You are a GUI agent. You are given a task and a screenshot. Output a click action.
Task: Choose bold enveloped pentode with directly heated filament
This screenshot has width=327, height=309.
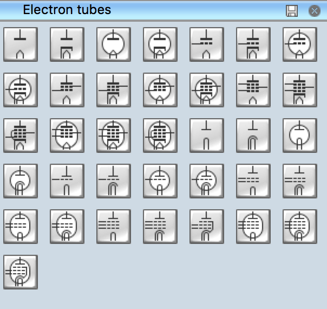click(67, 136)
